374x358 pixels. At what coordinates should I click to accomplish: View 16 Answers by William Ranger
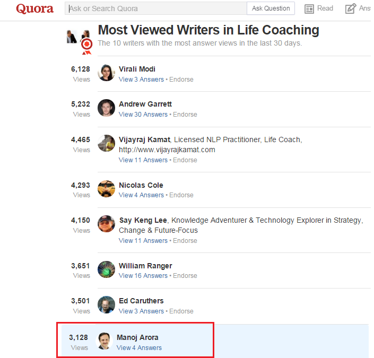click(x=143, y=276)
